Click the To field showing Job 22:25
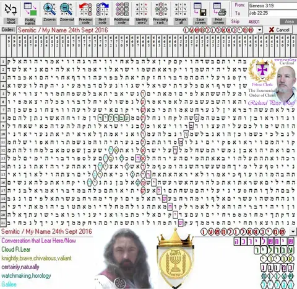 (273, 13)
